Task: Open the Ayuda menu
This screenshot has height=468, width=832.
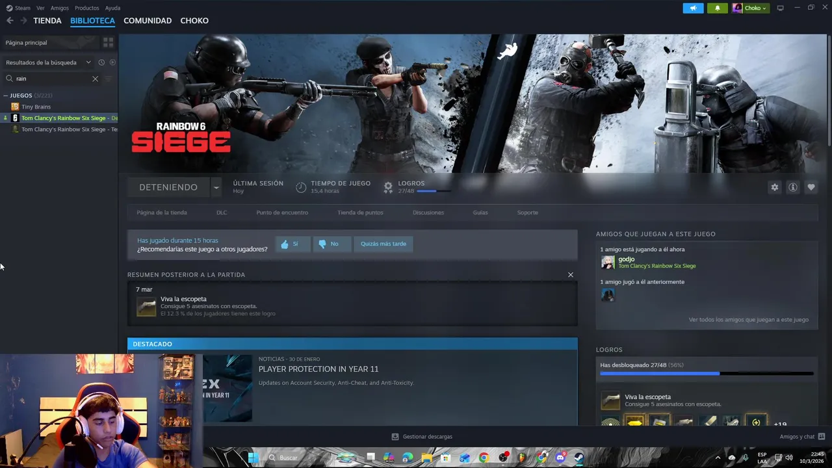Action: [112, 8]
